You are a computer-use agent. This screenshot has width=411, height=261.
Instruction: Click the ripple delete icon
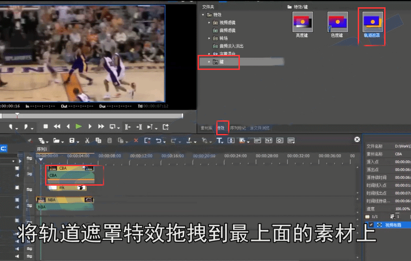pyautogui.click(x=147, y=141)
